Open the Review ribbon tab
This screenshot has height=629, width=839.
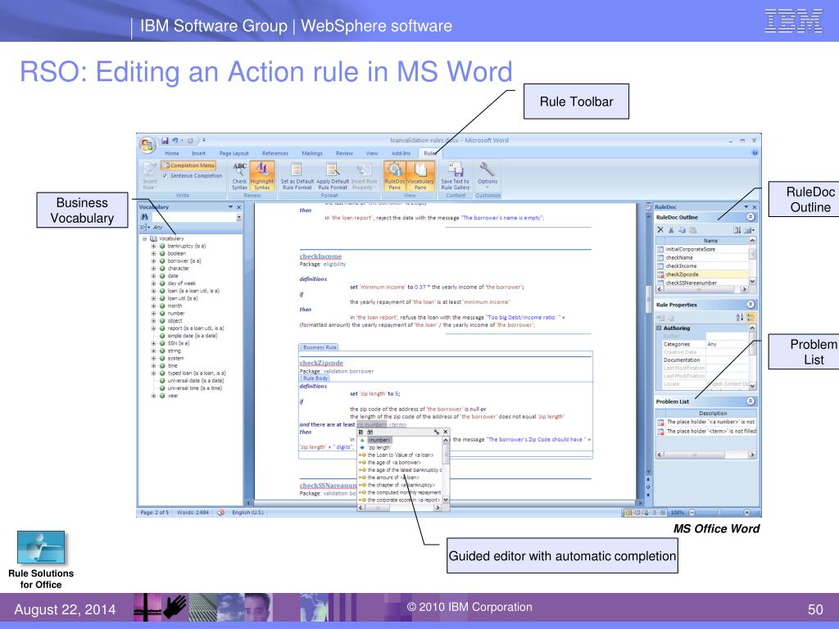pos(344,153)
